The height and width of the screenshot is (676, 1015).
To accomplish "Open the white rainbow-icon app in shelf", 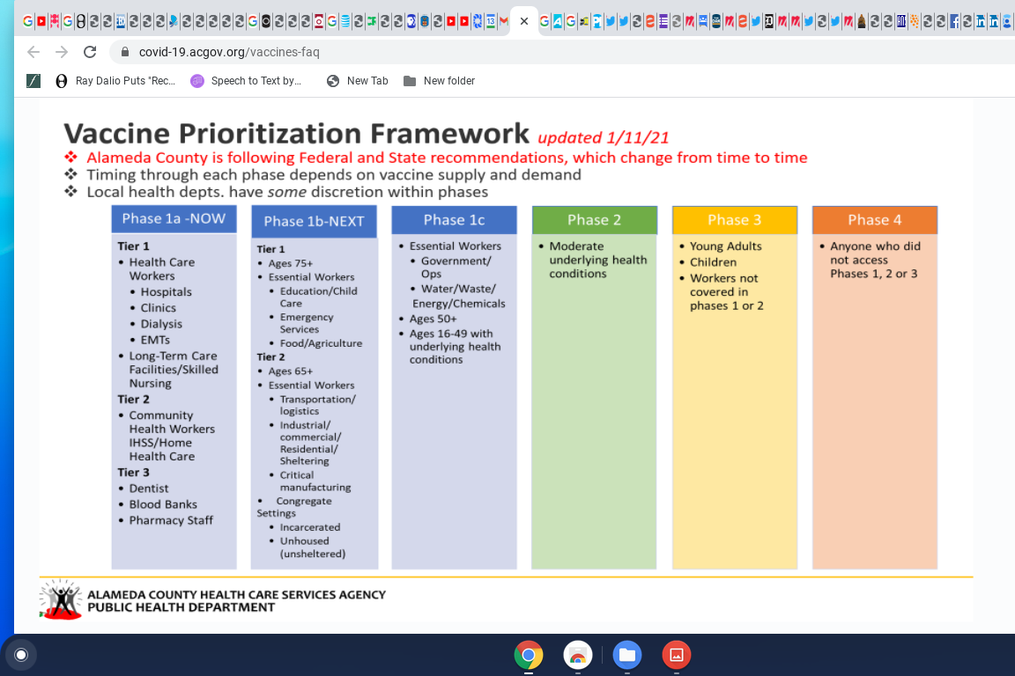I will click(578, 655).
